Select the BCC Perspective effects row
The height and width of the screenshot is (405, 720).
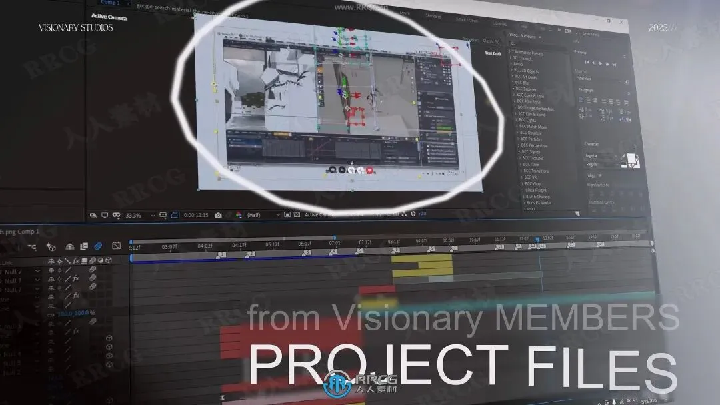pyautogui.click(x=535, y=145)
